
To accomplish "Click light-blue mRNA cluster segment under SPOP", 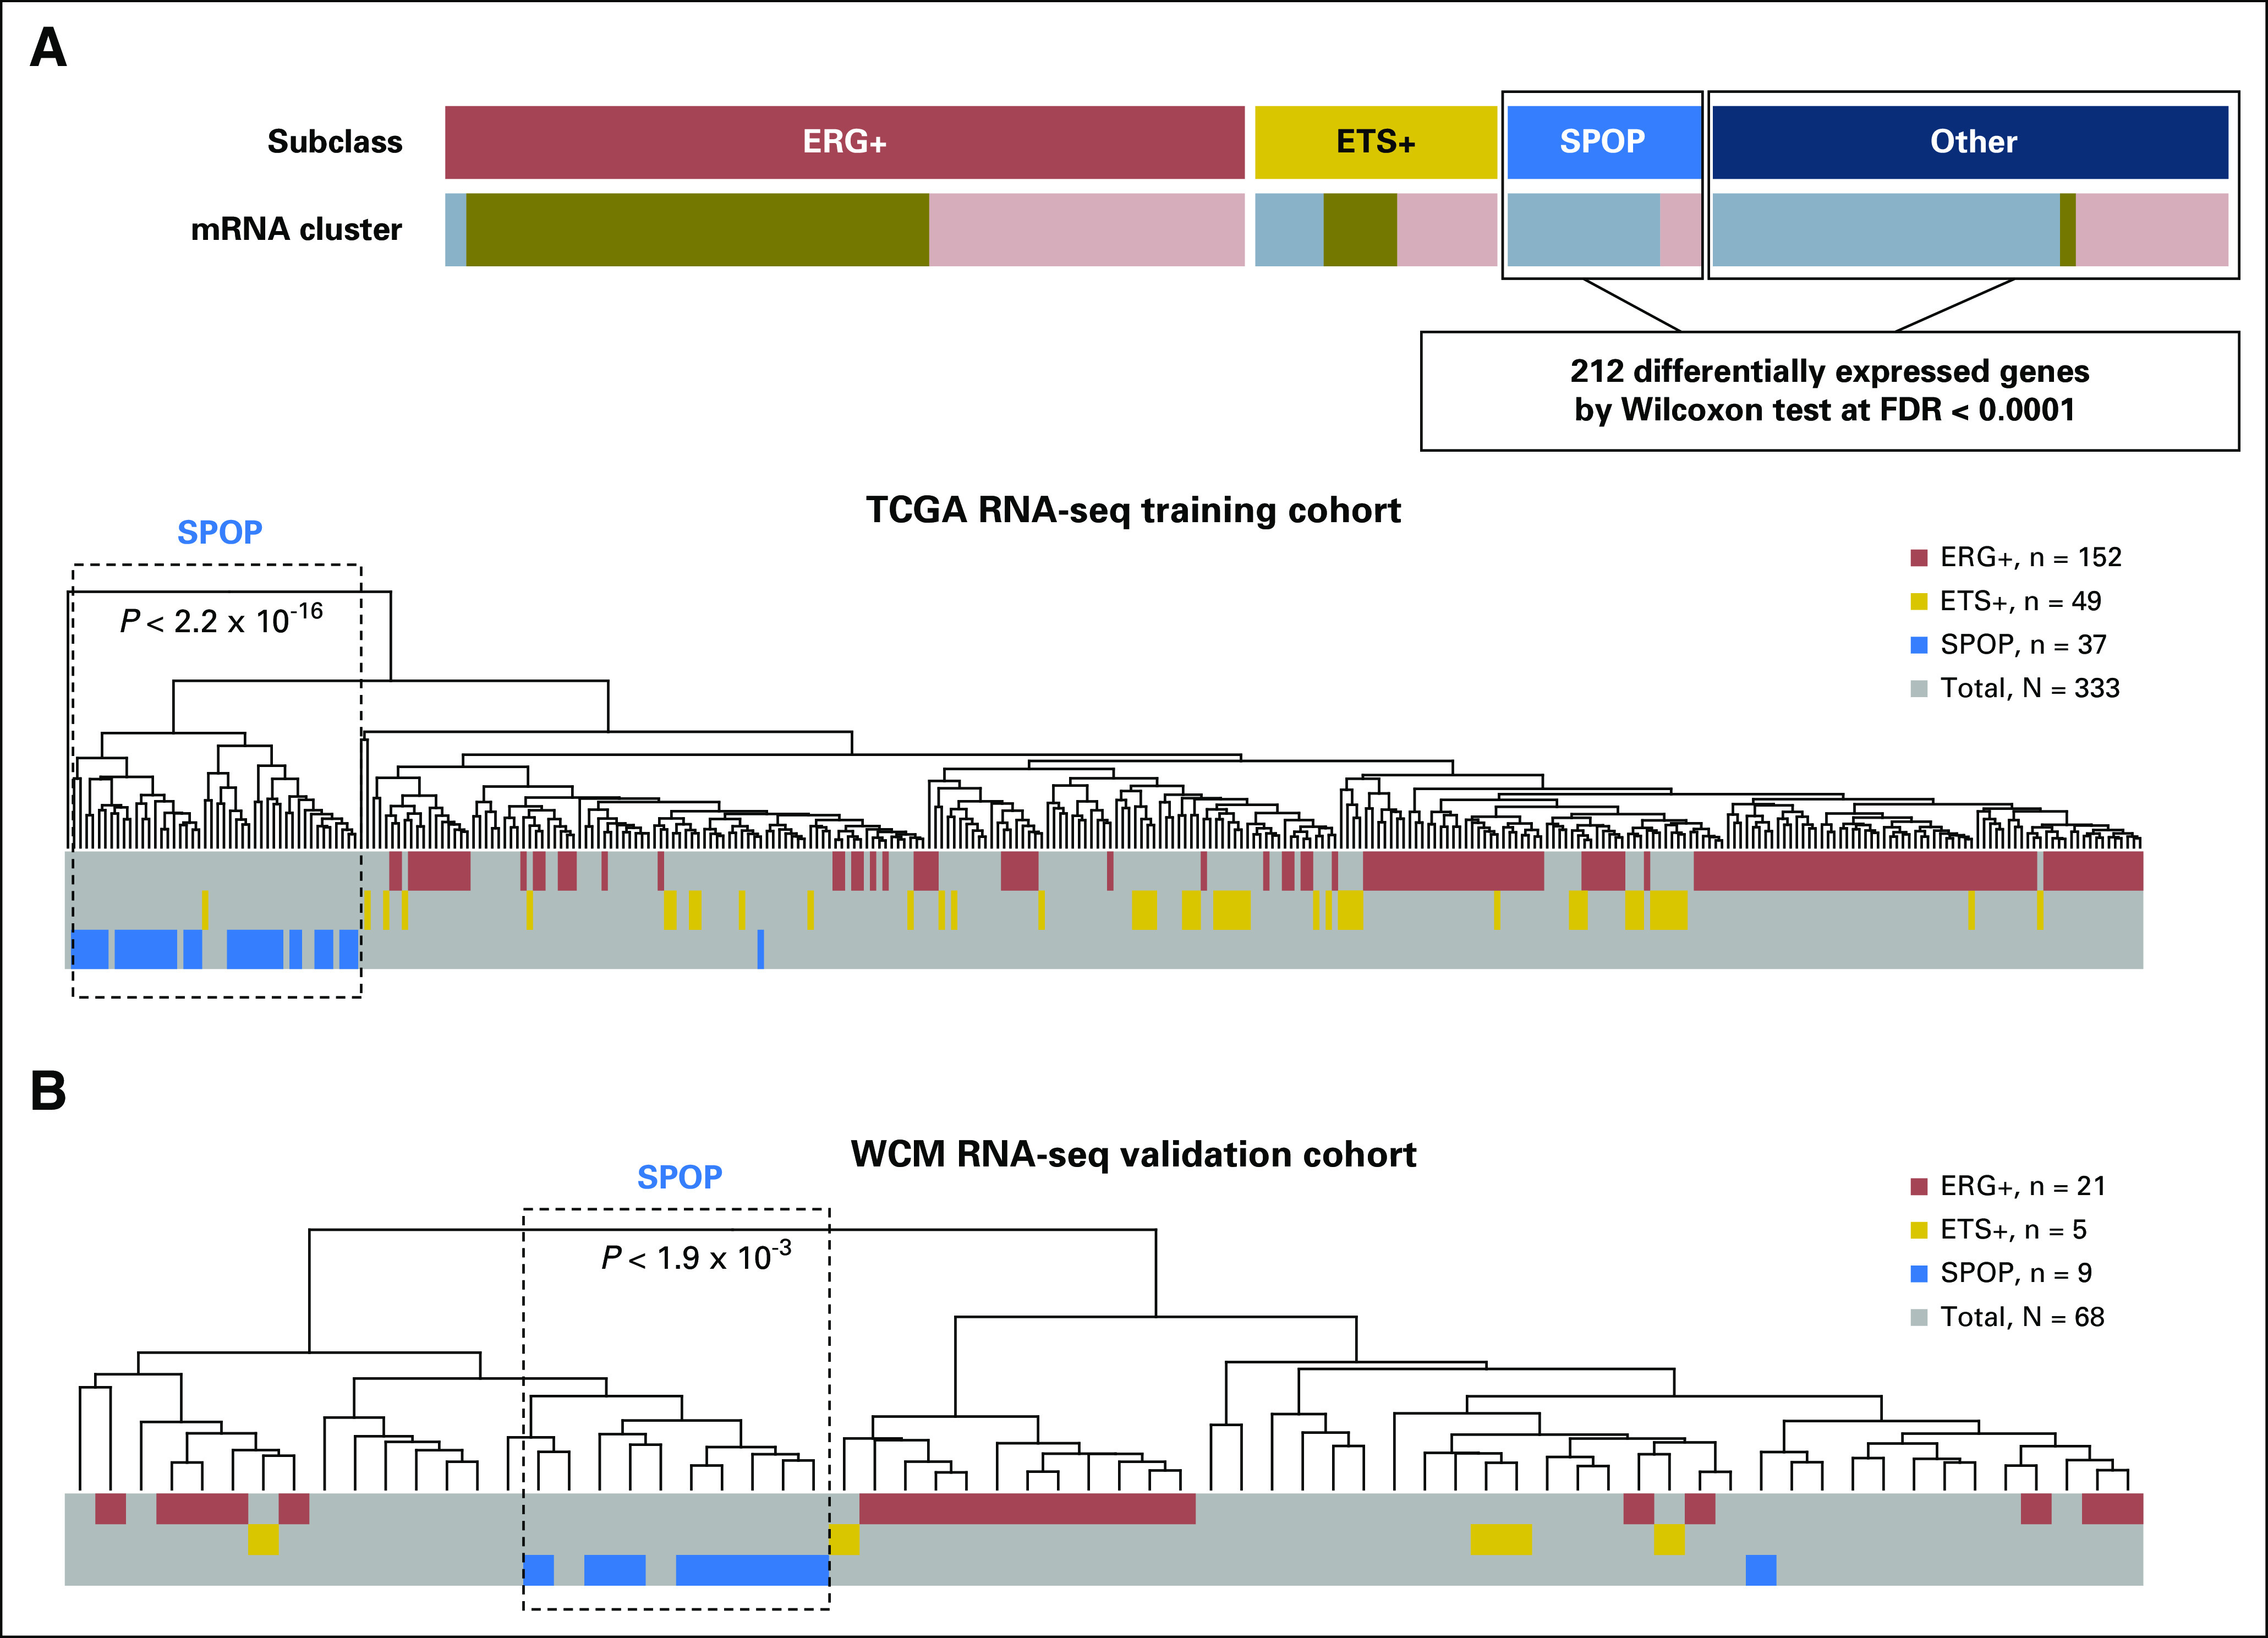I will point(1583,229).
